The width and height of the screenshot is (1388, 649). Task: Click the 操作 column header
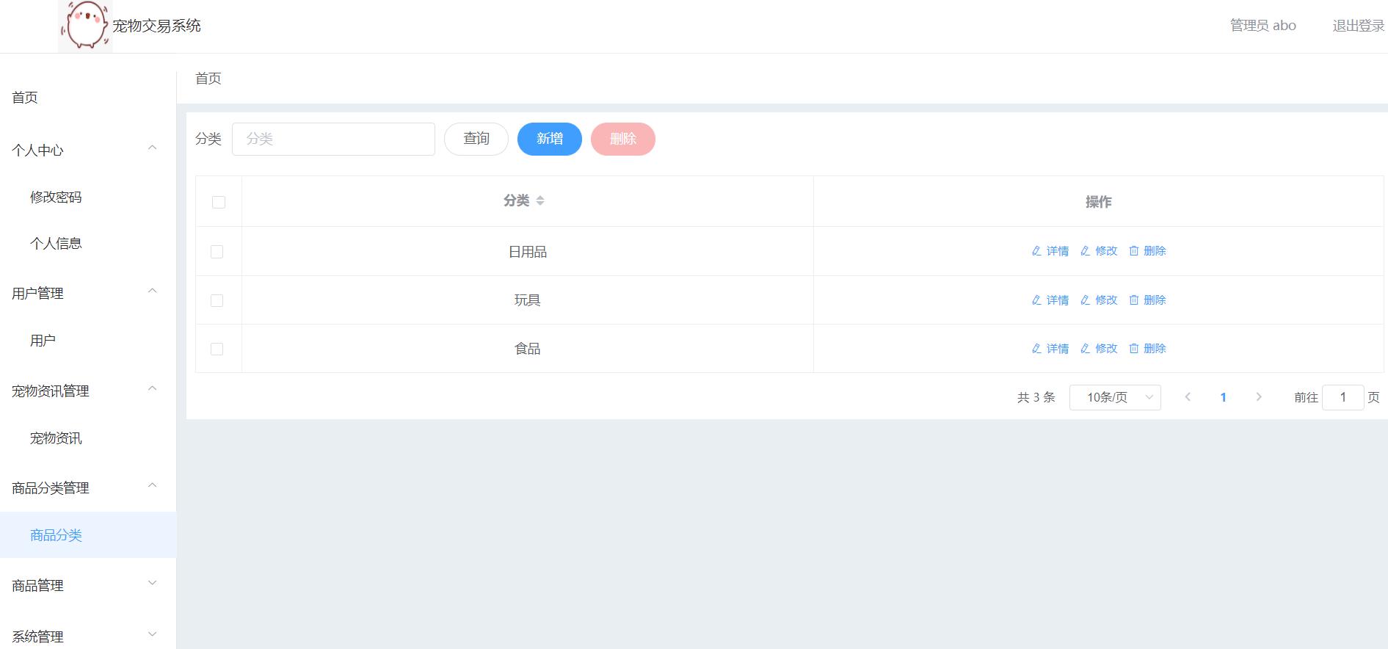[1099, 202]
